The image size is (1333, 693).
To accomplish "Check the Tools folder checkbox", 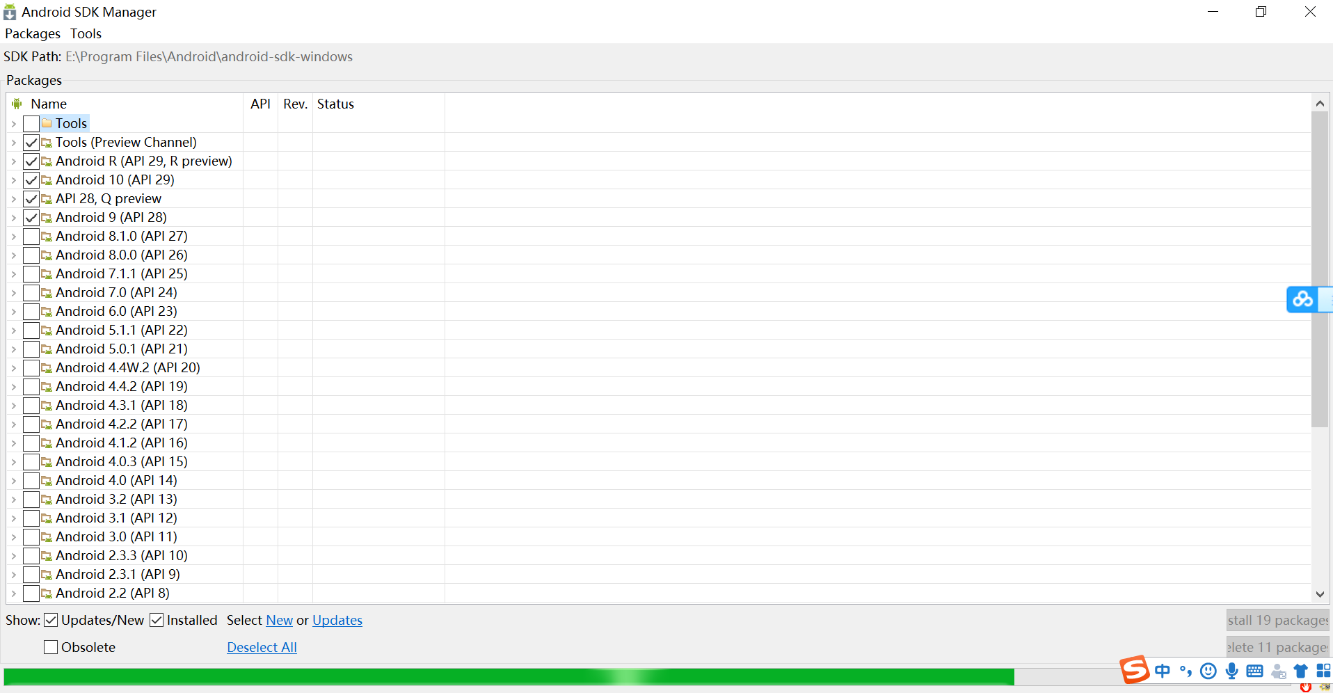I will tap(31, 124).
